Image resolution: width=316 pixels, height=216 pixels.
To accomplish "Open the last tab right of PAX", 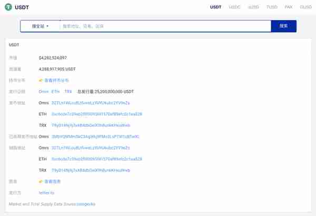I will (306, 7).
